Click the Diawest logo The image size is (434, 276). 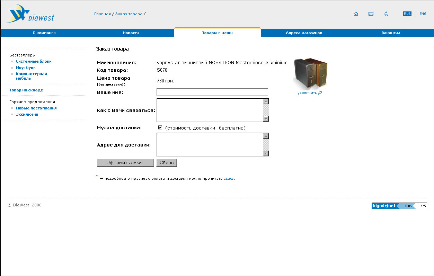(x=30, y=14)
